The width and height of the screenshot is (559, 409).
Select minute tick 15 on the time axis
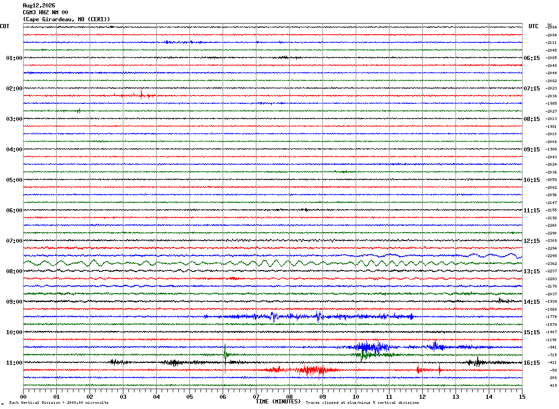click(522, 397)
